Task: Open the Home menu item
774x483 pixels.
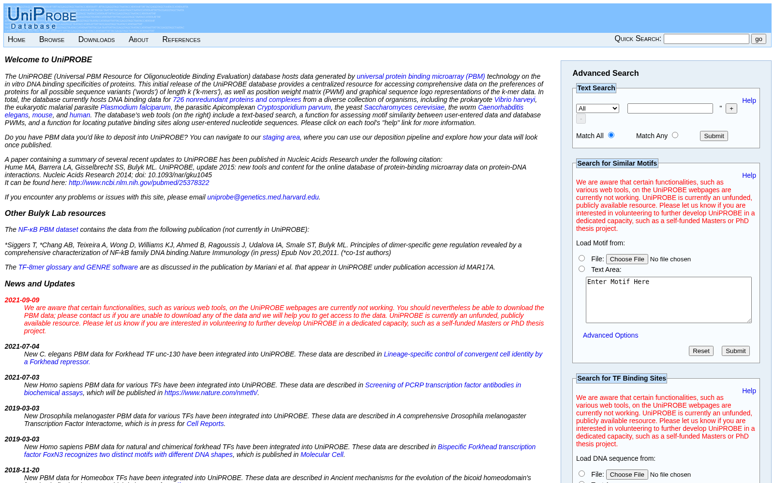Action: tap(16, 40)
